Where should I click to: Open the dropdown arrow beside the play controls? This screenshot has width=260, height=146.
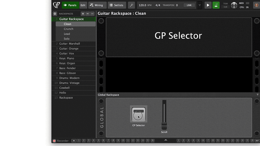pos(199,5)
